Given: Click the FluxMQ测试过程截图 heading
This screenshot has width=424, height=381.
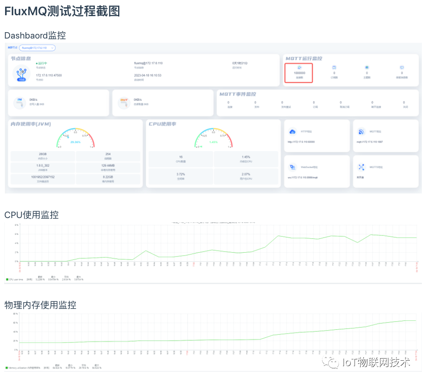Looking at the screenshot, I should point(62,11).
